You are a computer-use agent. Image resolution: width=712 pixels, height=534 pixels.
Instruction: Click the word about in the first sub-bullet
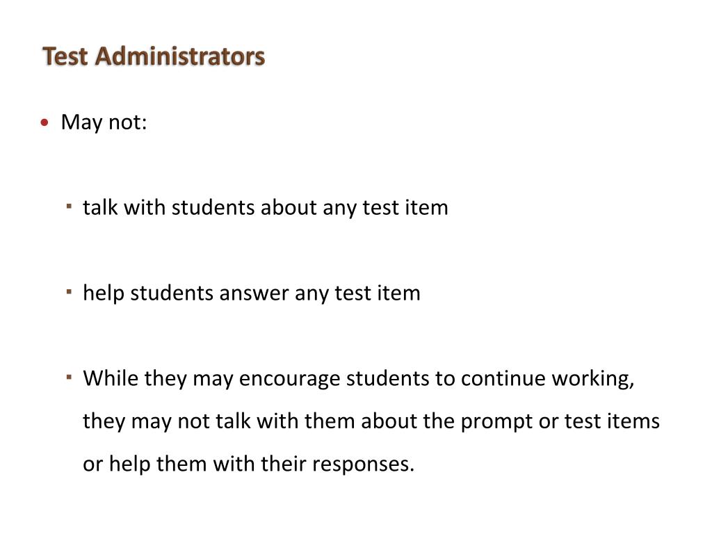(289, 207)
